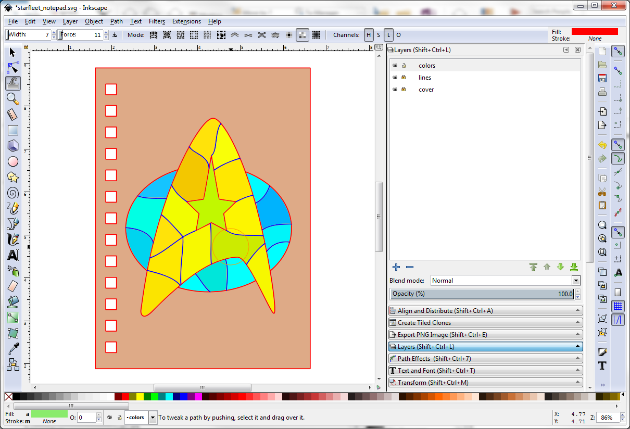The image size is (630, 429).
Task: Toggle Lightness channel L button
Action: [x=388, y=35]
